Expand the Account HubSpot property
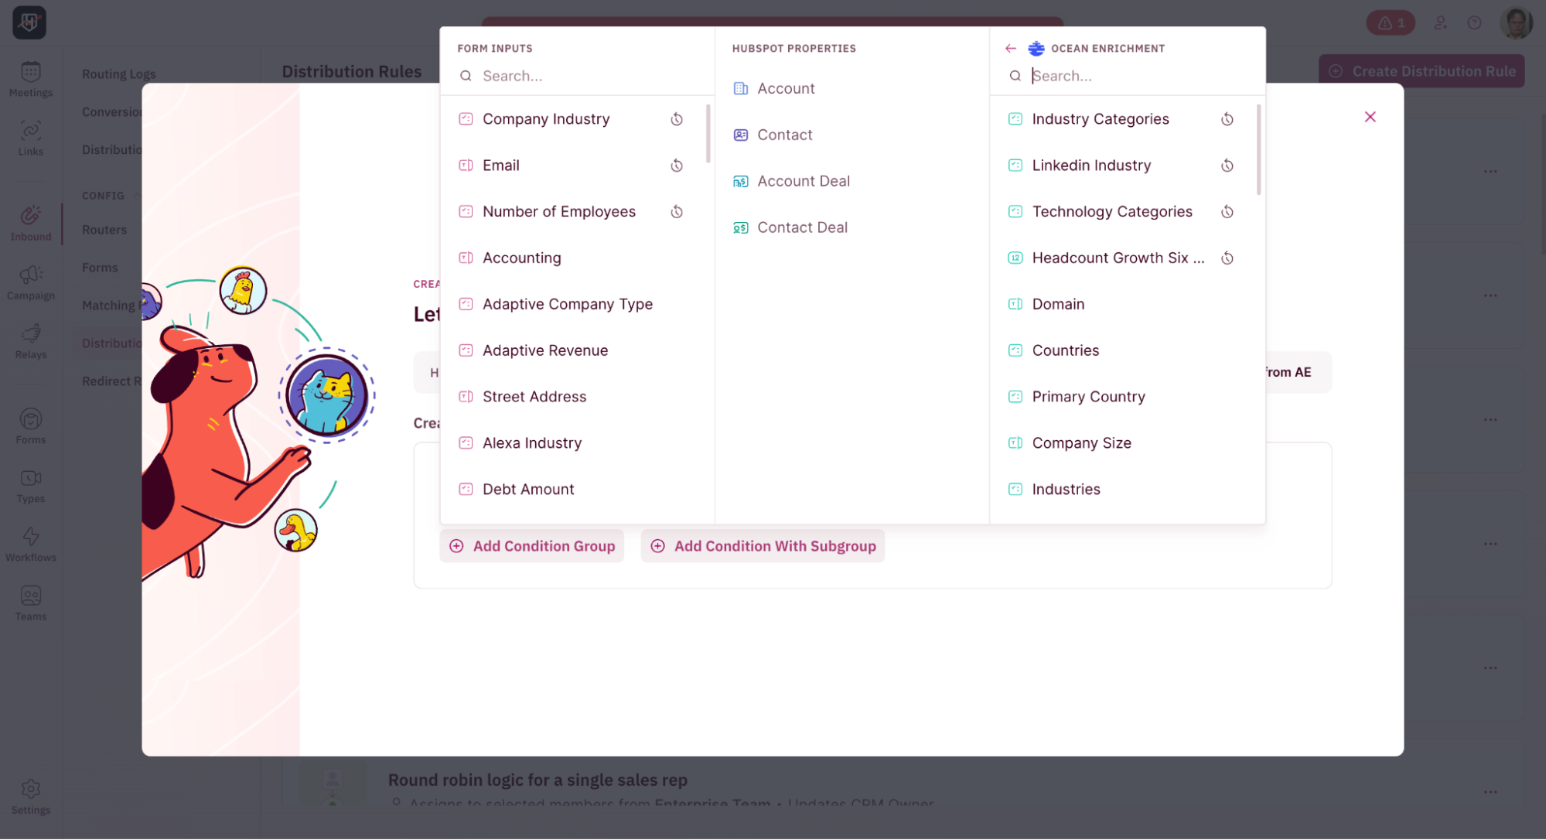The width and height of the screenshot is (1546, 840). [785, 88]
